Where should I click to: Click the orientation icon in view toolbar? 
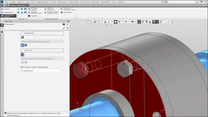coord(91,22)
